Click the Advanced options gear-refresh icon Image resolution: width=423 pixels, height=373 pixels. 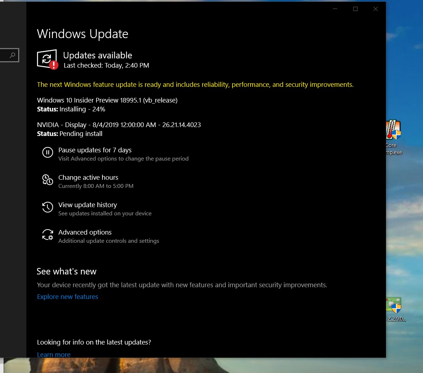click(48, 235)
